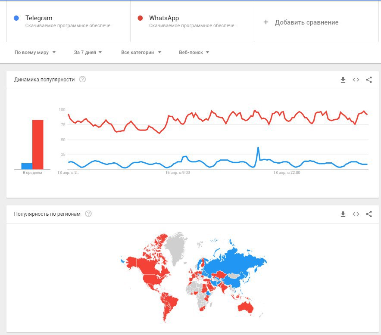Open help for Популярность по регионам
This screenshot has width=381, height=335.
tap(88, 214)
